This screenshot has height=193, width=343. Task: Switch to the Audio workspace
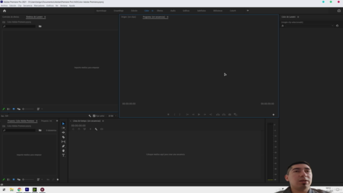point(173,11)
